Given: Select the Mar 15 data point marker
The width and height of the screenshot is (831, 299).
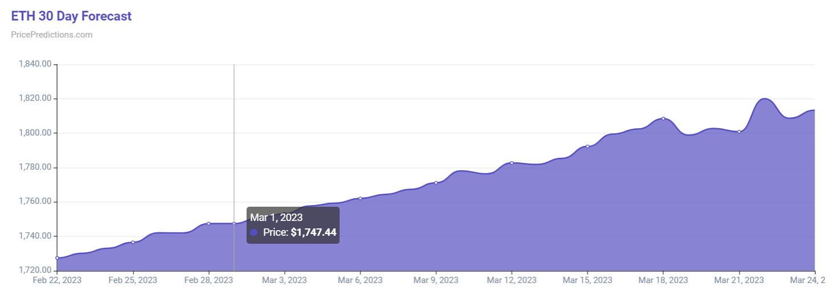Looking at the screenshot, I should (587, 146).
